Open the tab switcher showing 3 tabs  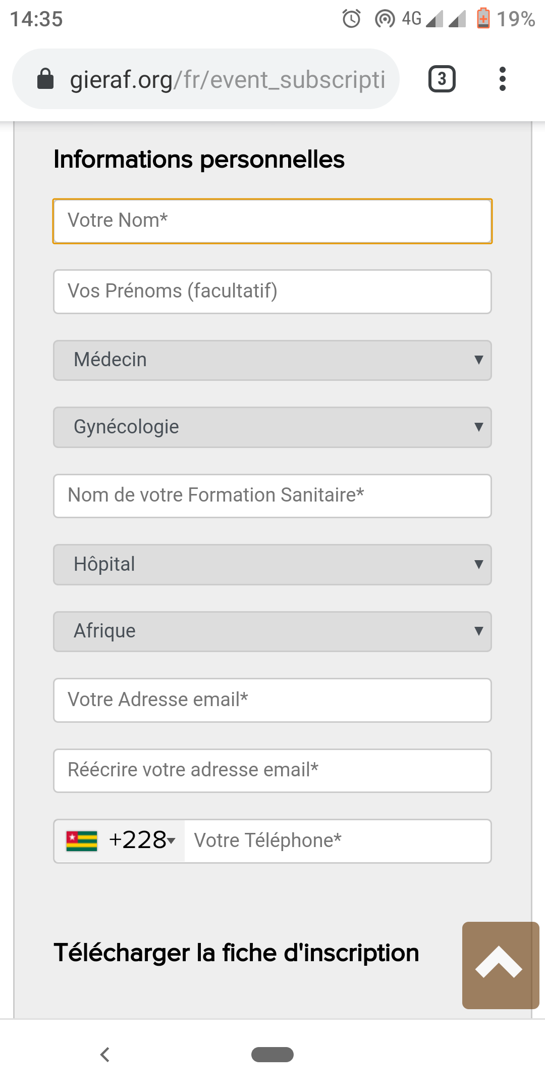[442, 79]
